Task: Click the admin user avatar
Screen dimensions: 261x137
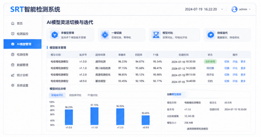Action: [234, 9]
